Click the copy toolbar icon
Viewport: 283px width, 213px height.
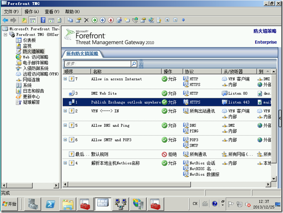pos(70,20)
